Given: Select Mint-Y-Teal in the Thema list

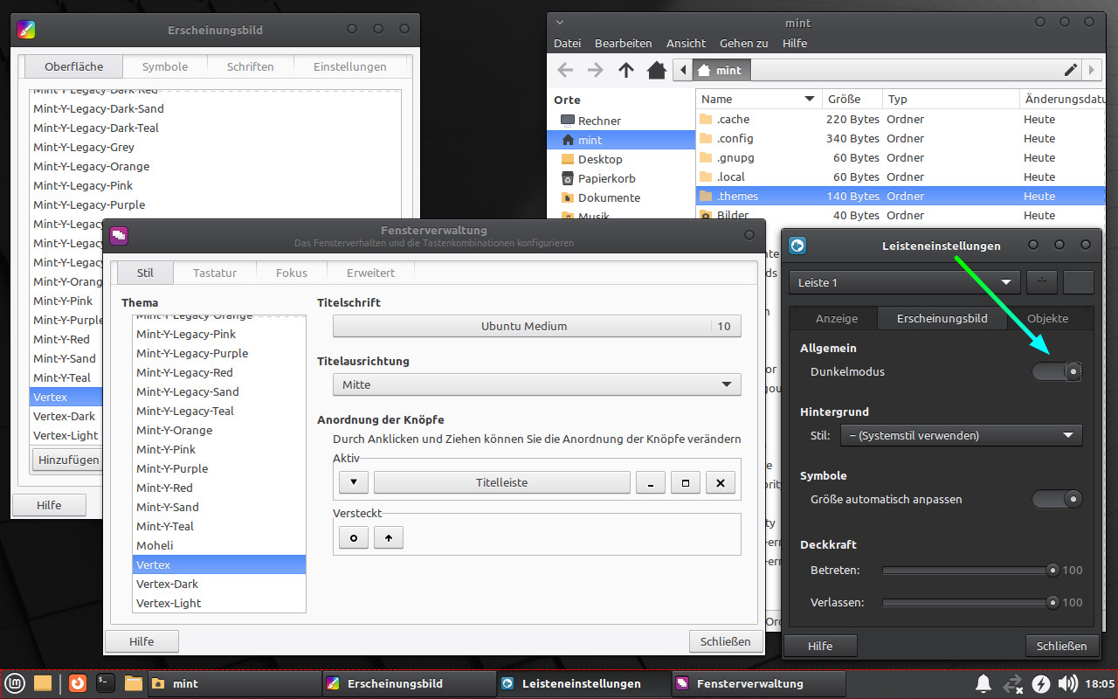Looking at the screenshot, I should tap(219, 526).
